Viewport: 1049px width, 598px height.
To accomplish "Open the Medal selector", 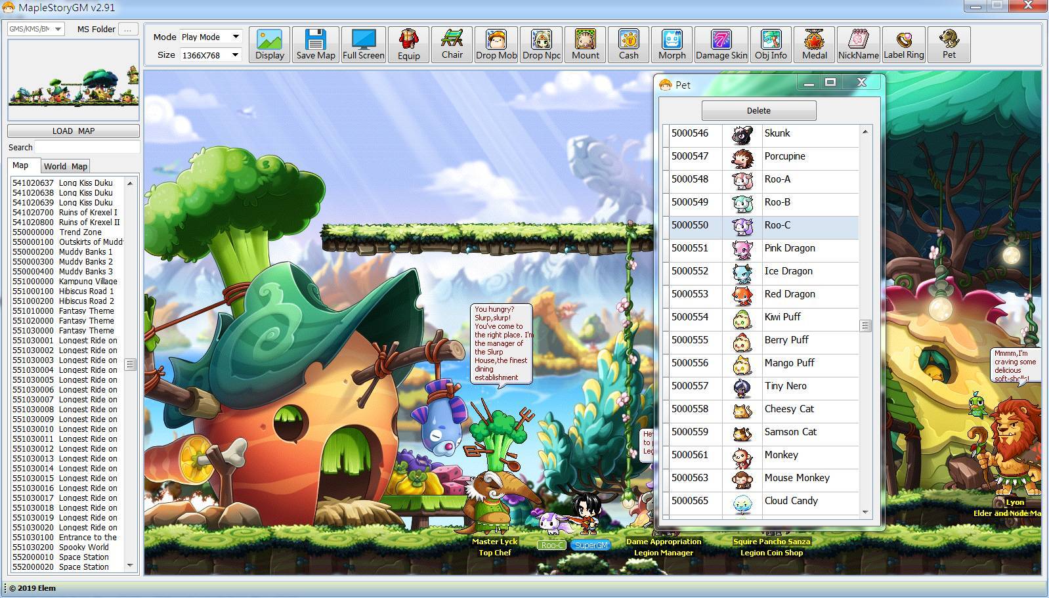I will [x=814, y=45].
